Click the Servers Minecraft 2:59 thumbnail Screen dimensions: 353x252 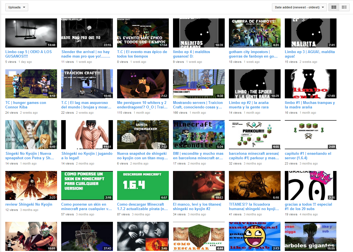[x=311, y=135]
